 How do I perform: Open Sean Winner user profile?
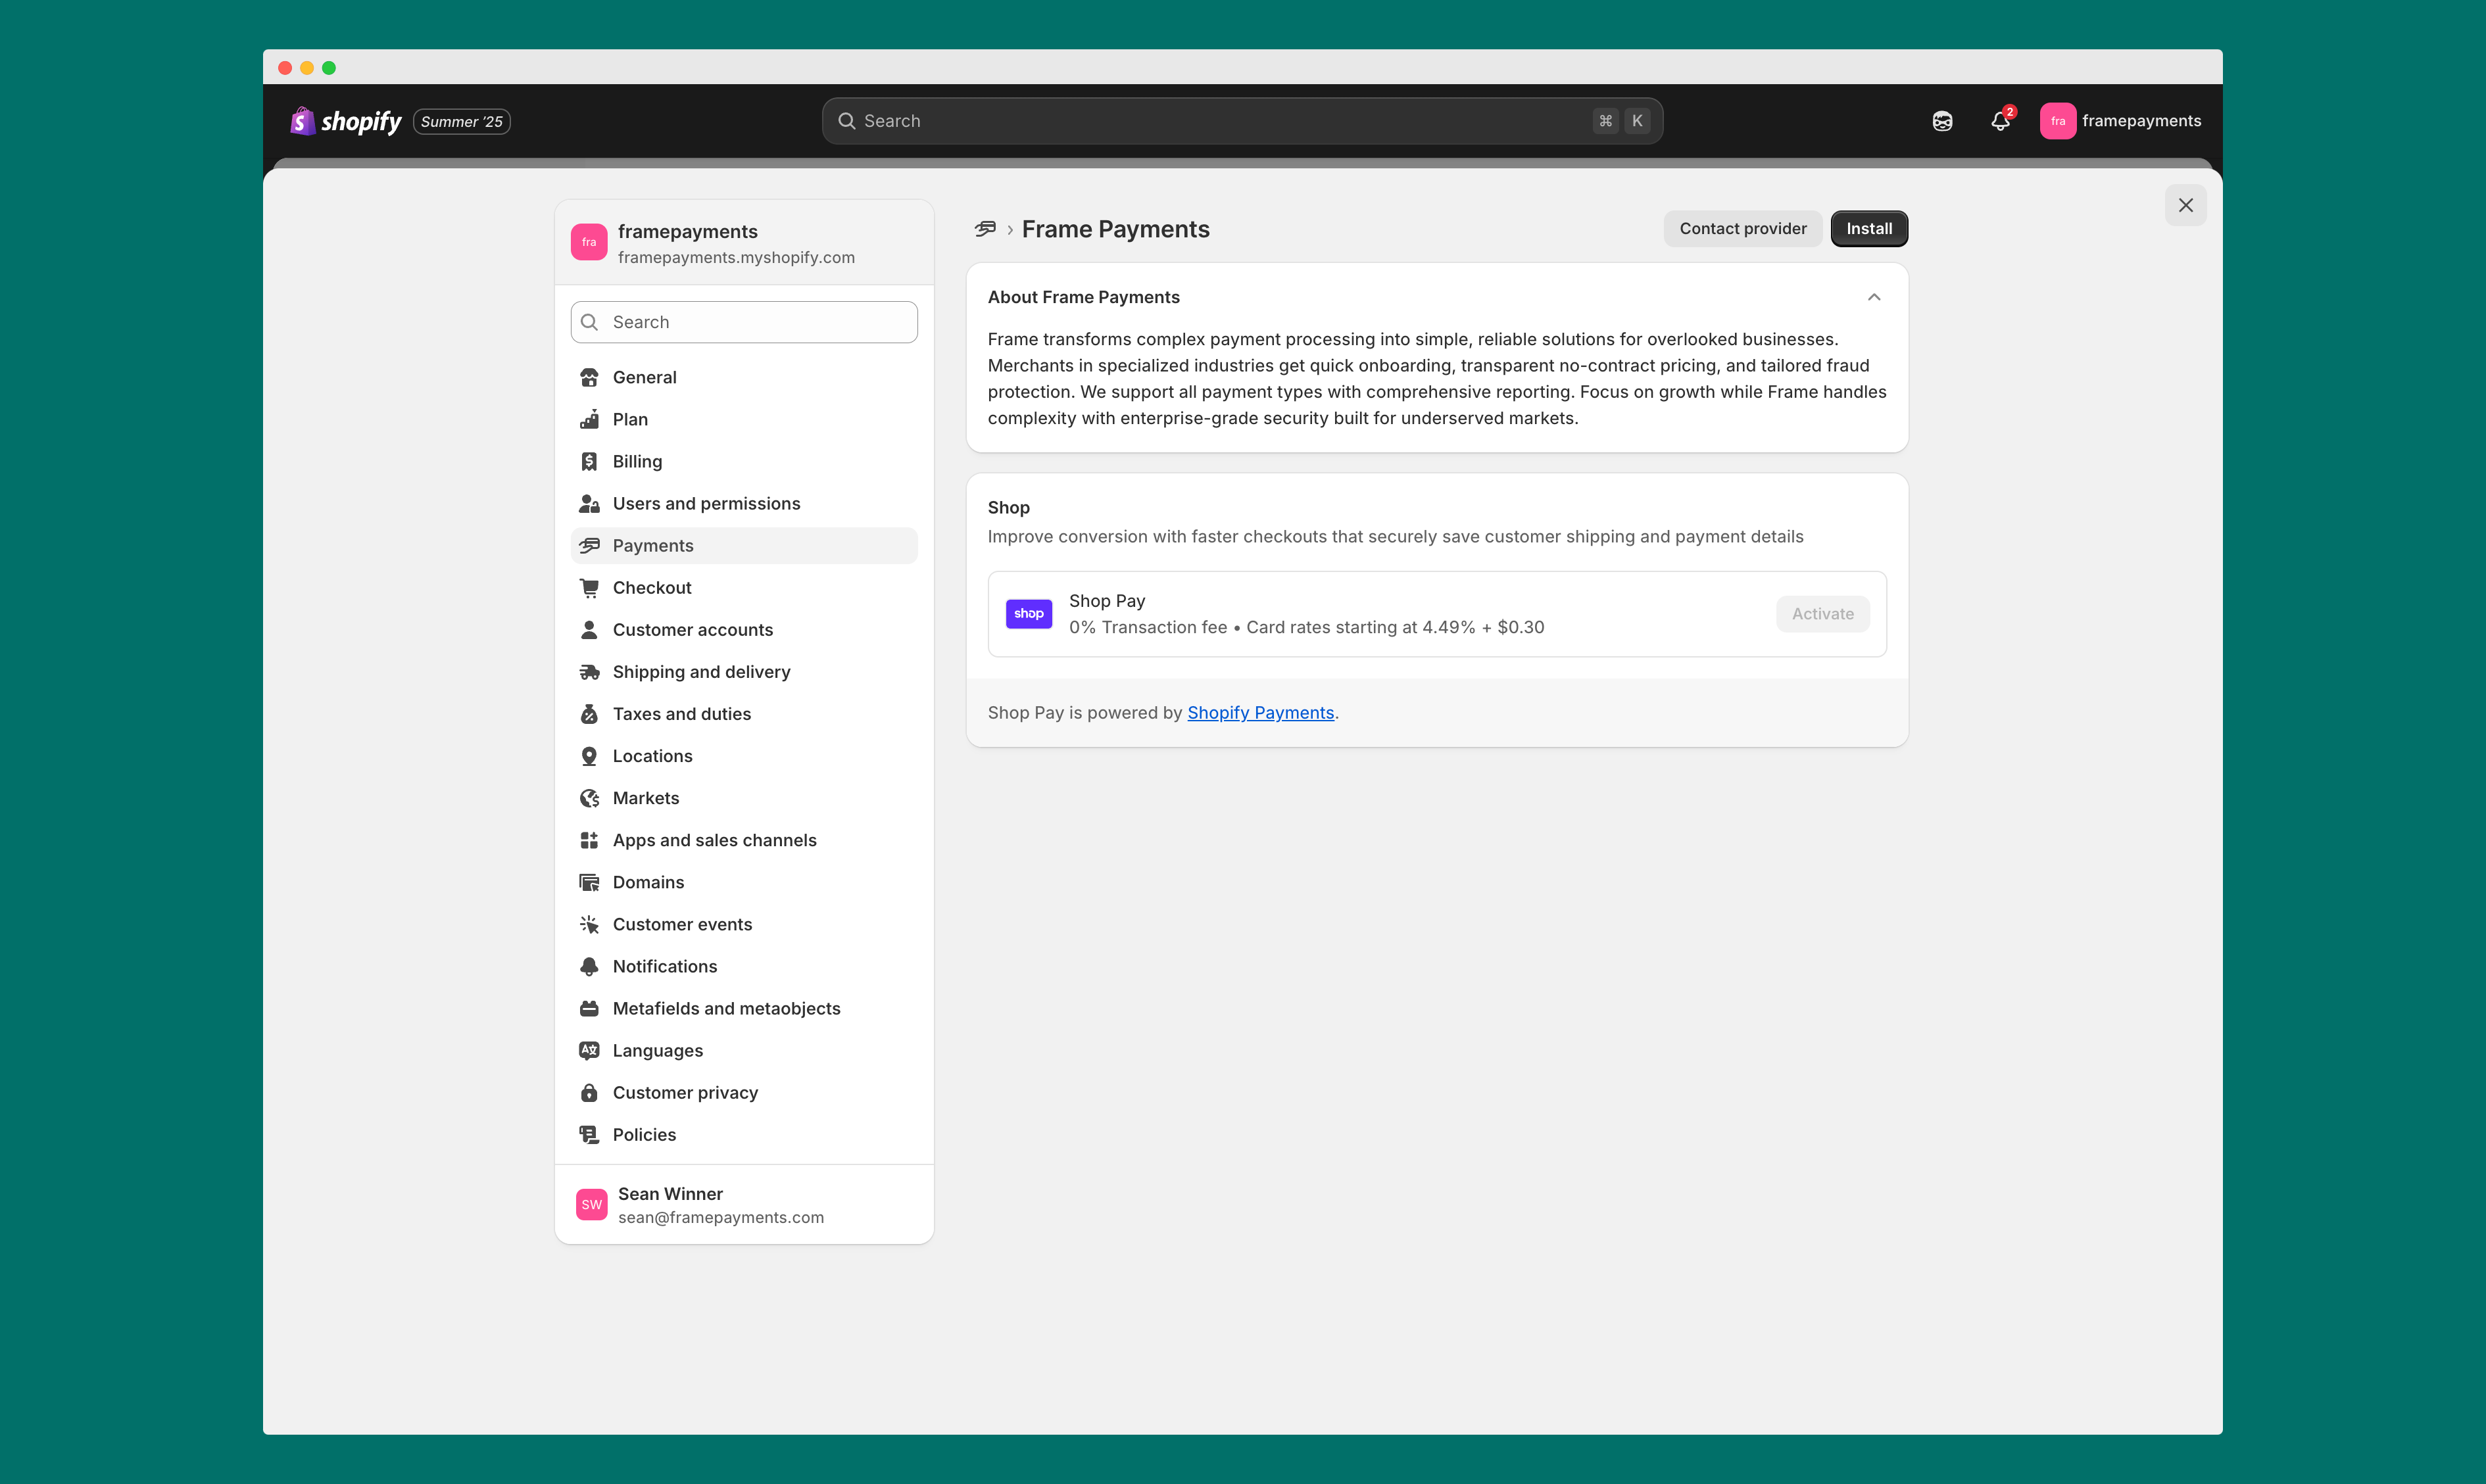(744, 1205)
